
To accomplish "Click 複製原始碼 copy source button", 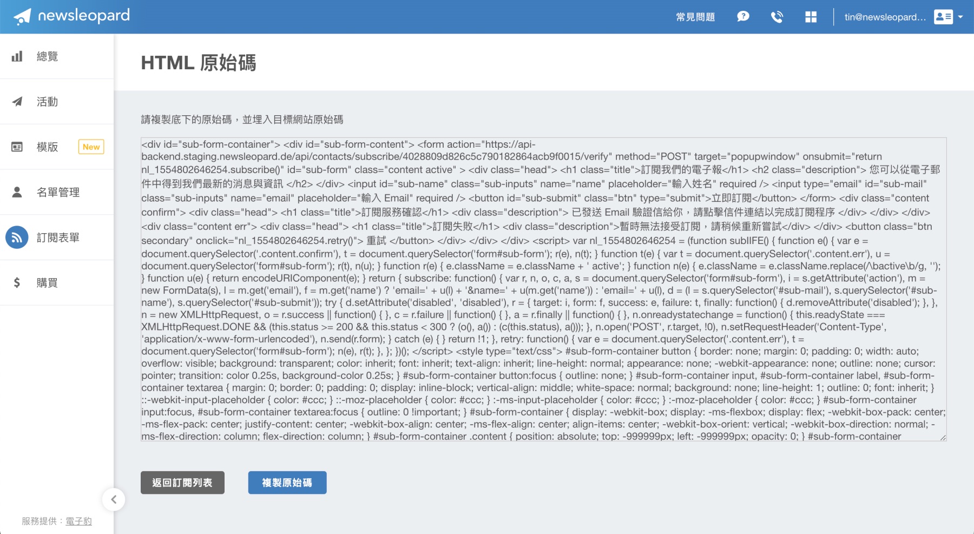I will point(287,483).
